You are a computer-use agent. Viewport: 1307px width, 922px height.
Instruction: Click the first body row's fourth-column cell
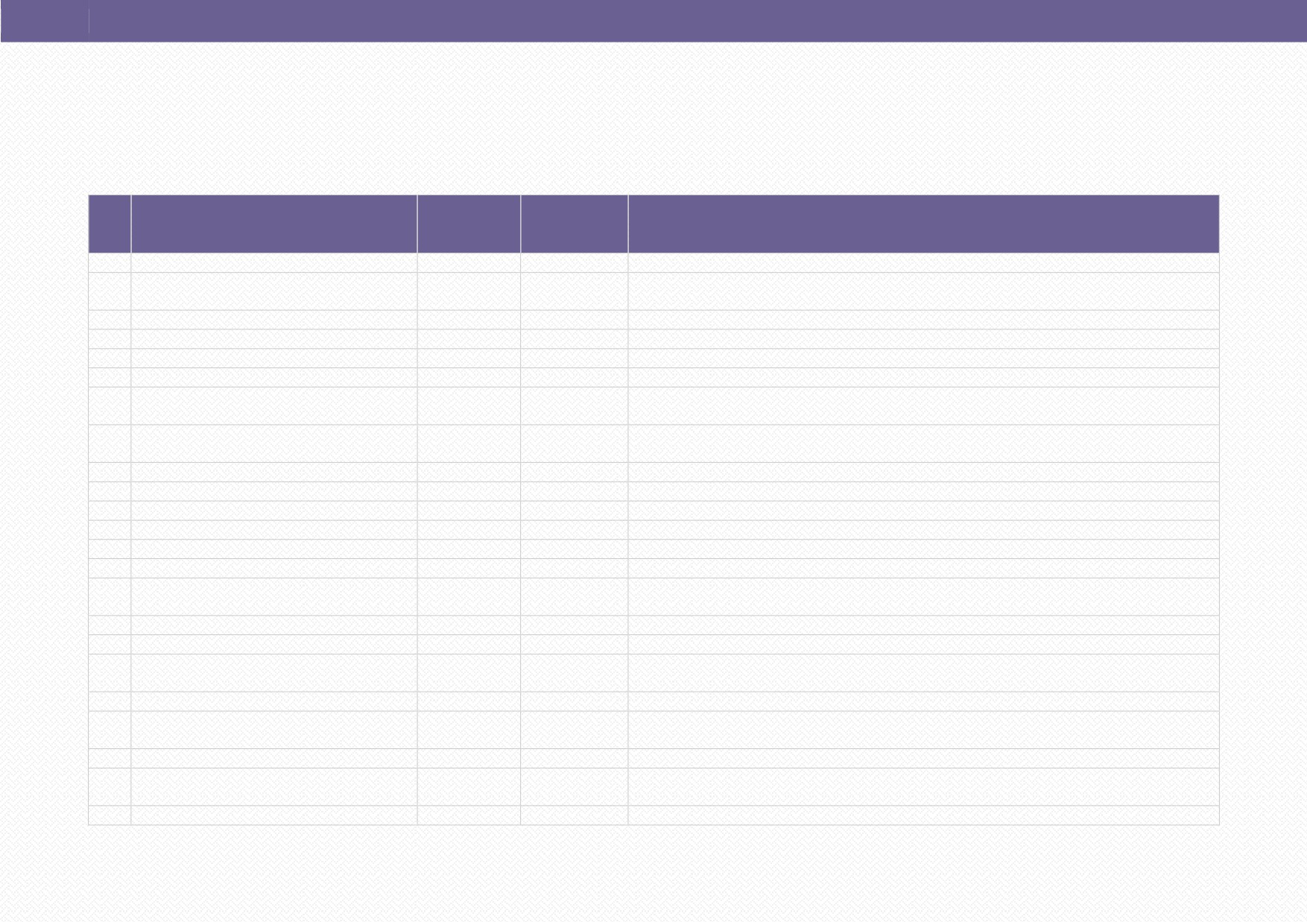pyautogui.click(x=574, y=263)
